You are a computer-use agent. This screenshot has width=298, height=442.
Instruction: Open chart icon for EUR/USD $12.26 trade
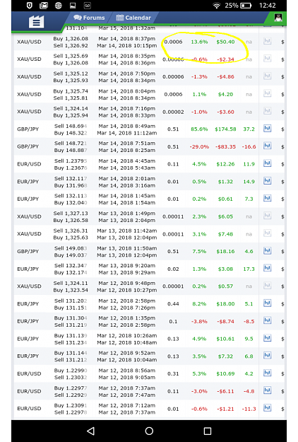[267, 164]
